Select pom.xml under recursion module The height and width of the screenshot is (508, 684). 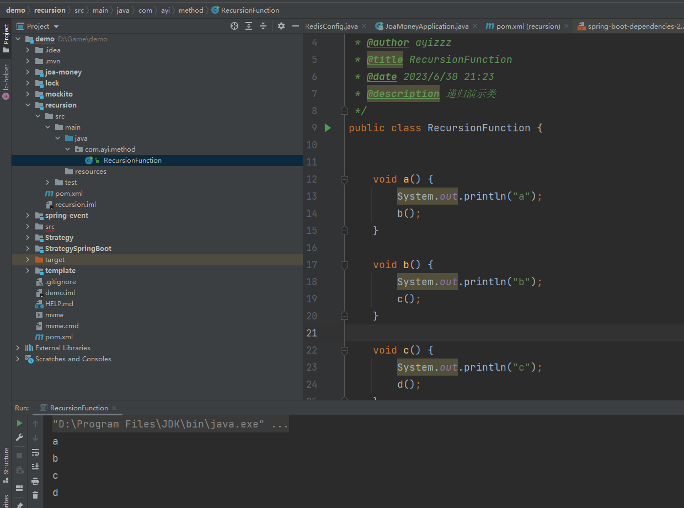click(68, 194)
